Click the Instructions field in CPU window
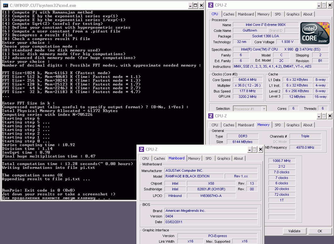 [280, 66]
